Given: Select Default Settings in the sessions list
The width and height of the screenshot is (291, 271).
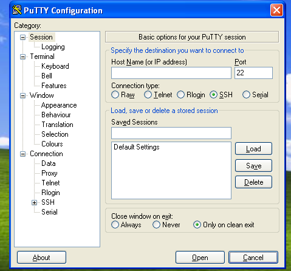Looking at the screenshot, I should (x=137, y=147).
